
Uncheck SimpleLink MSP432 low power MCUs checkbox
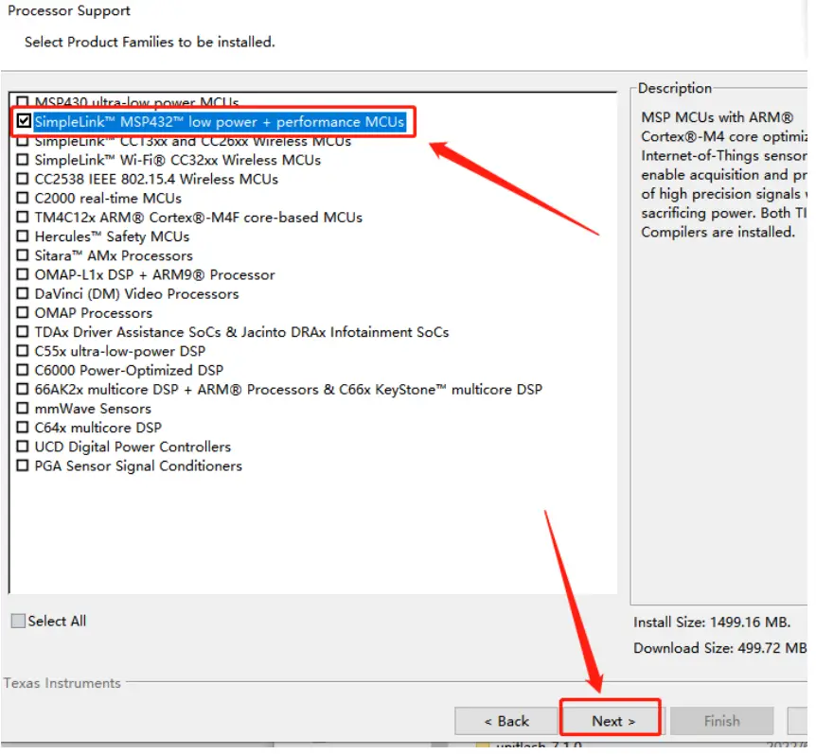click(24, 122)
